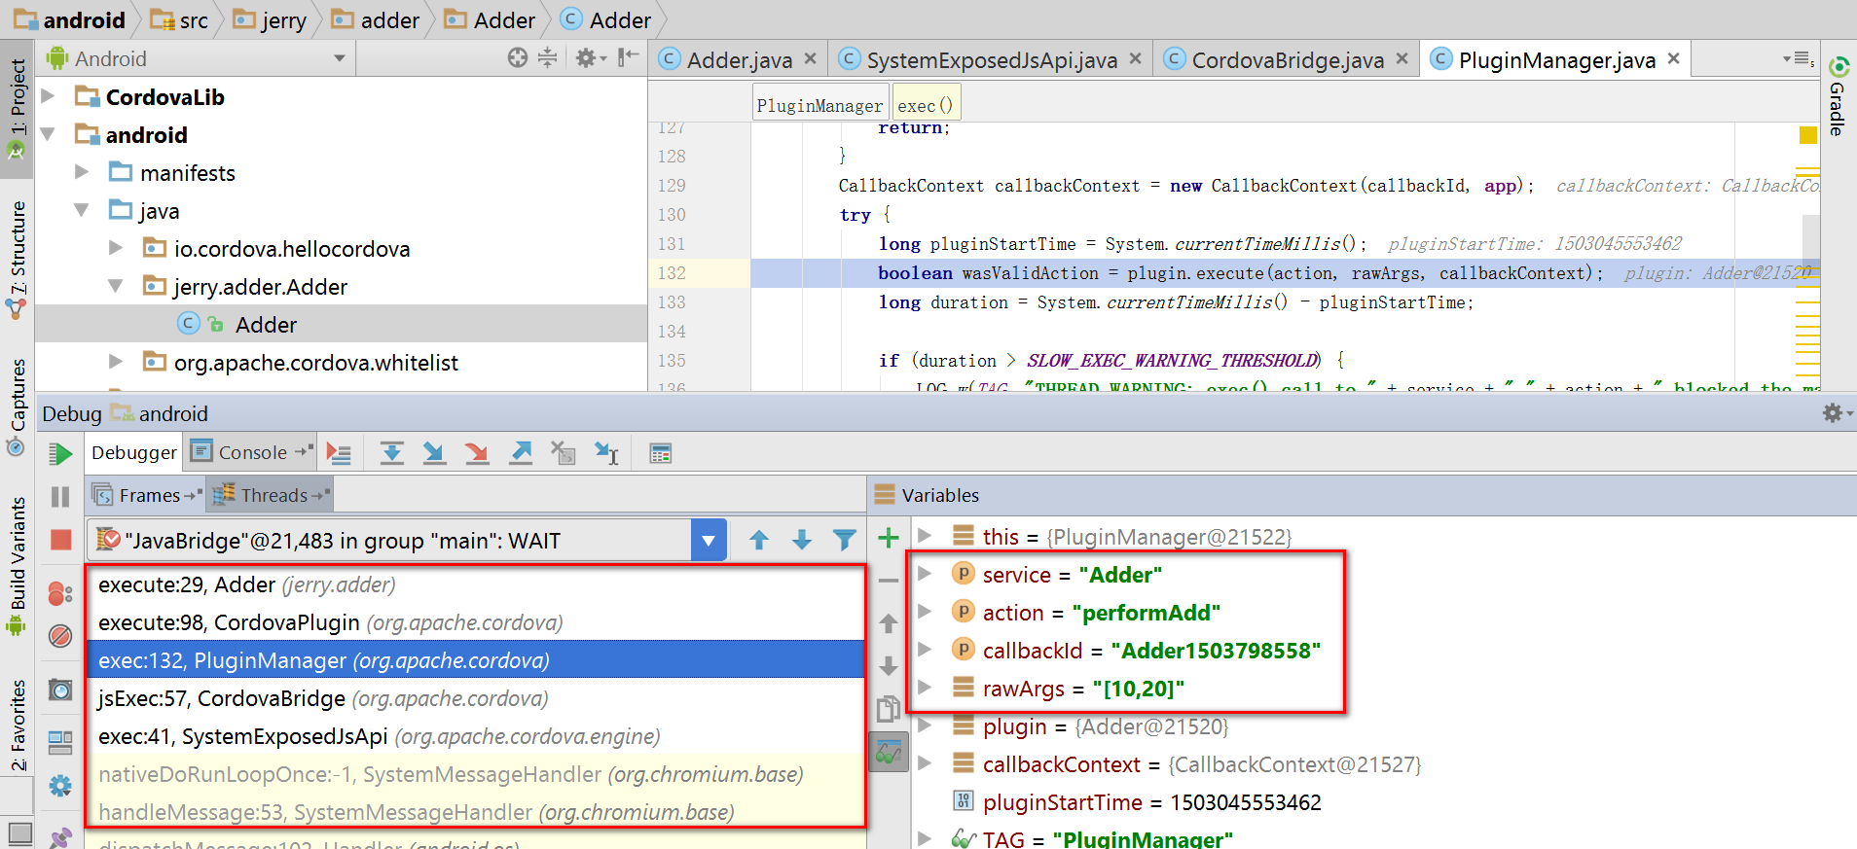Step out of the current method
1857x849 pixels.
click(521, 453)
